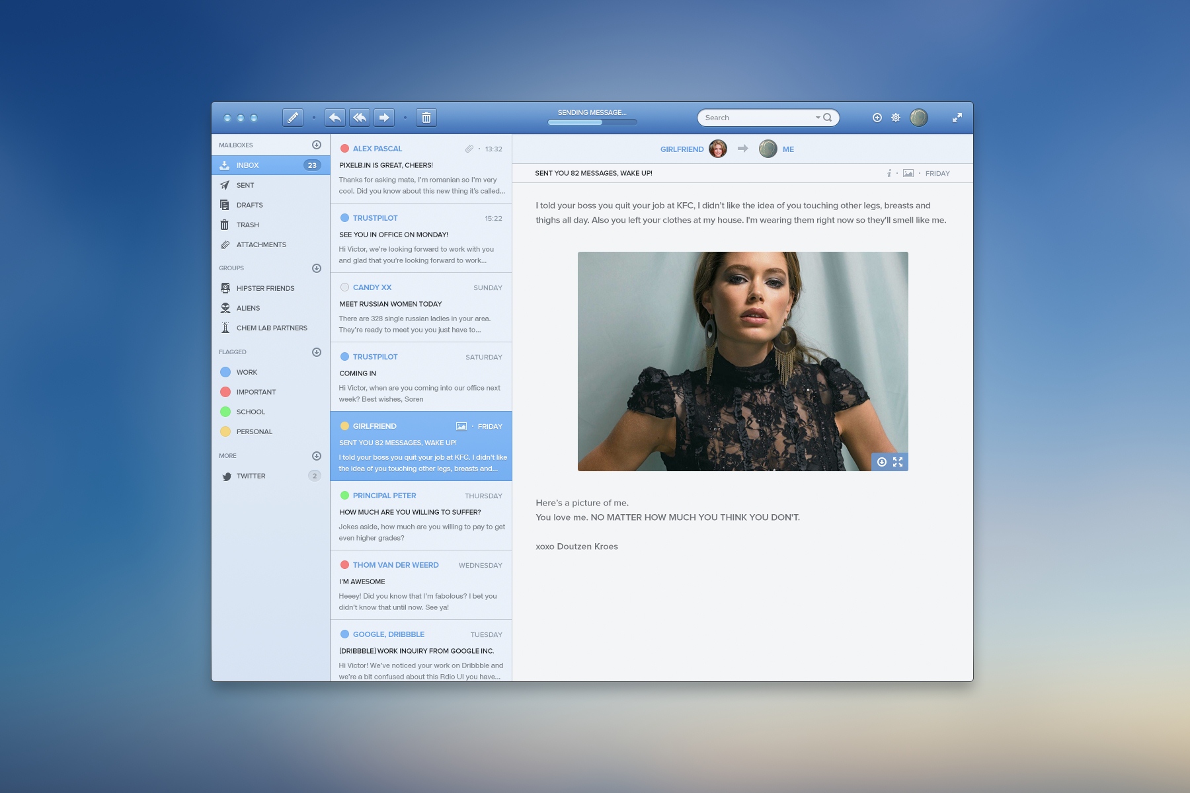The image size is (1190, 793).
Task: Click the Reply arrow button
Action: pyautogui.click(x=335, y=118)
